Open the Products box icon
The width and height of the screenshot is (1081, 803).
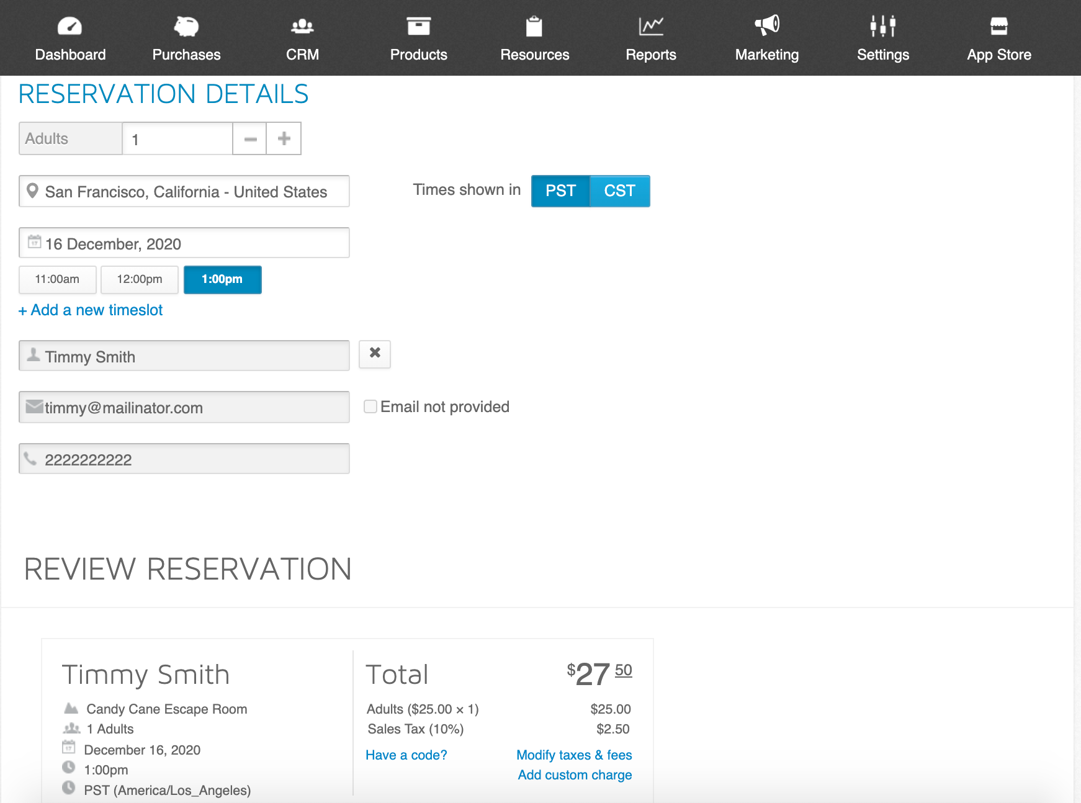[x=419, y=26]
